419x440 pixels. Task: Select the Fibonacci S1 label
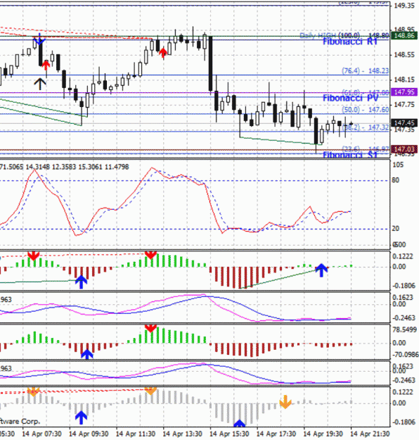[x=350, y=155]
